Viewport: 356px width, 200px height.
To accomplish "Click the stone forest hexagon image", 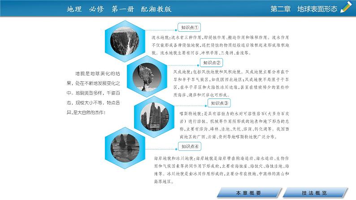I will click(x=154, y=117).
